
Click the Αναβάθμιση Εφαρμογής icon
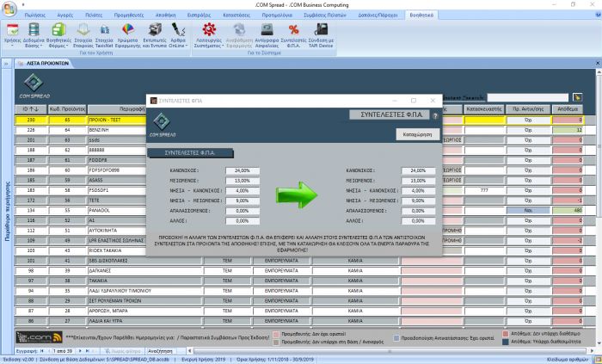240,35
